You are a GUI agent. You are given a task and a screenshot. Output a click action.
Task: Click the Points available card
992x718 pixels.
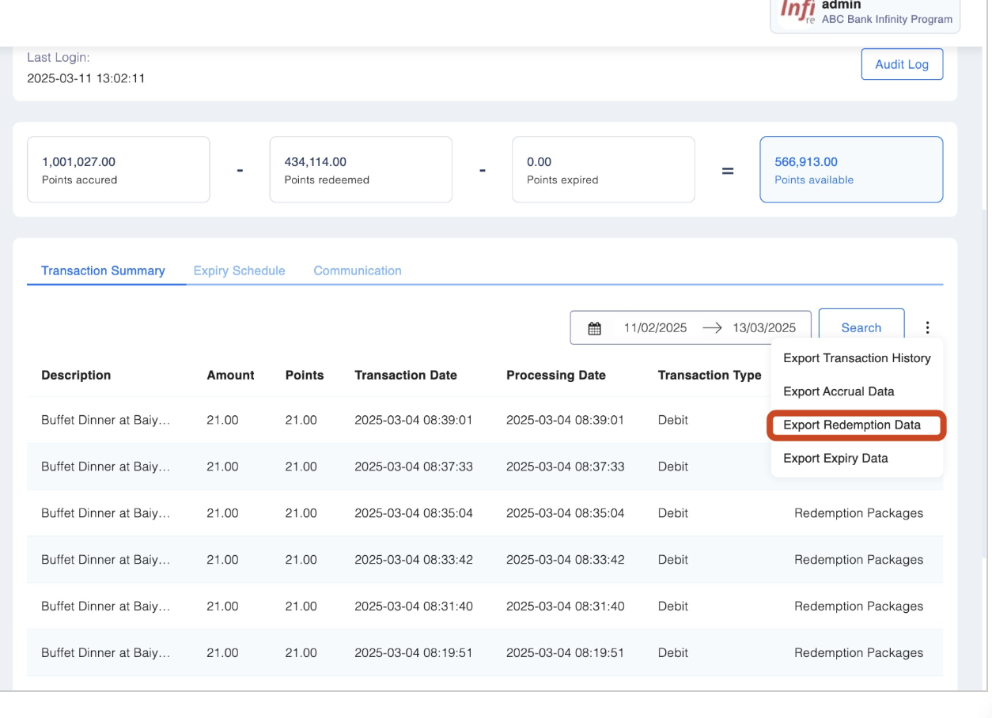tap(851, 170)
